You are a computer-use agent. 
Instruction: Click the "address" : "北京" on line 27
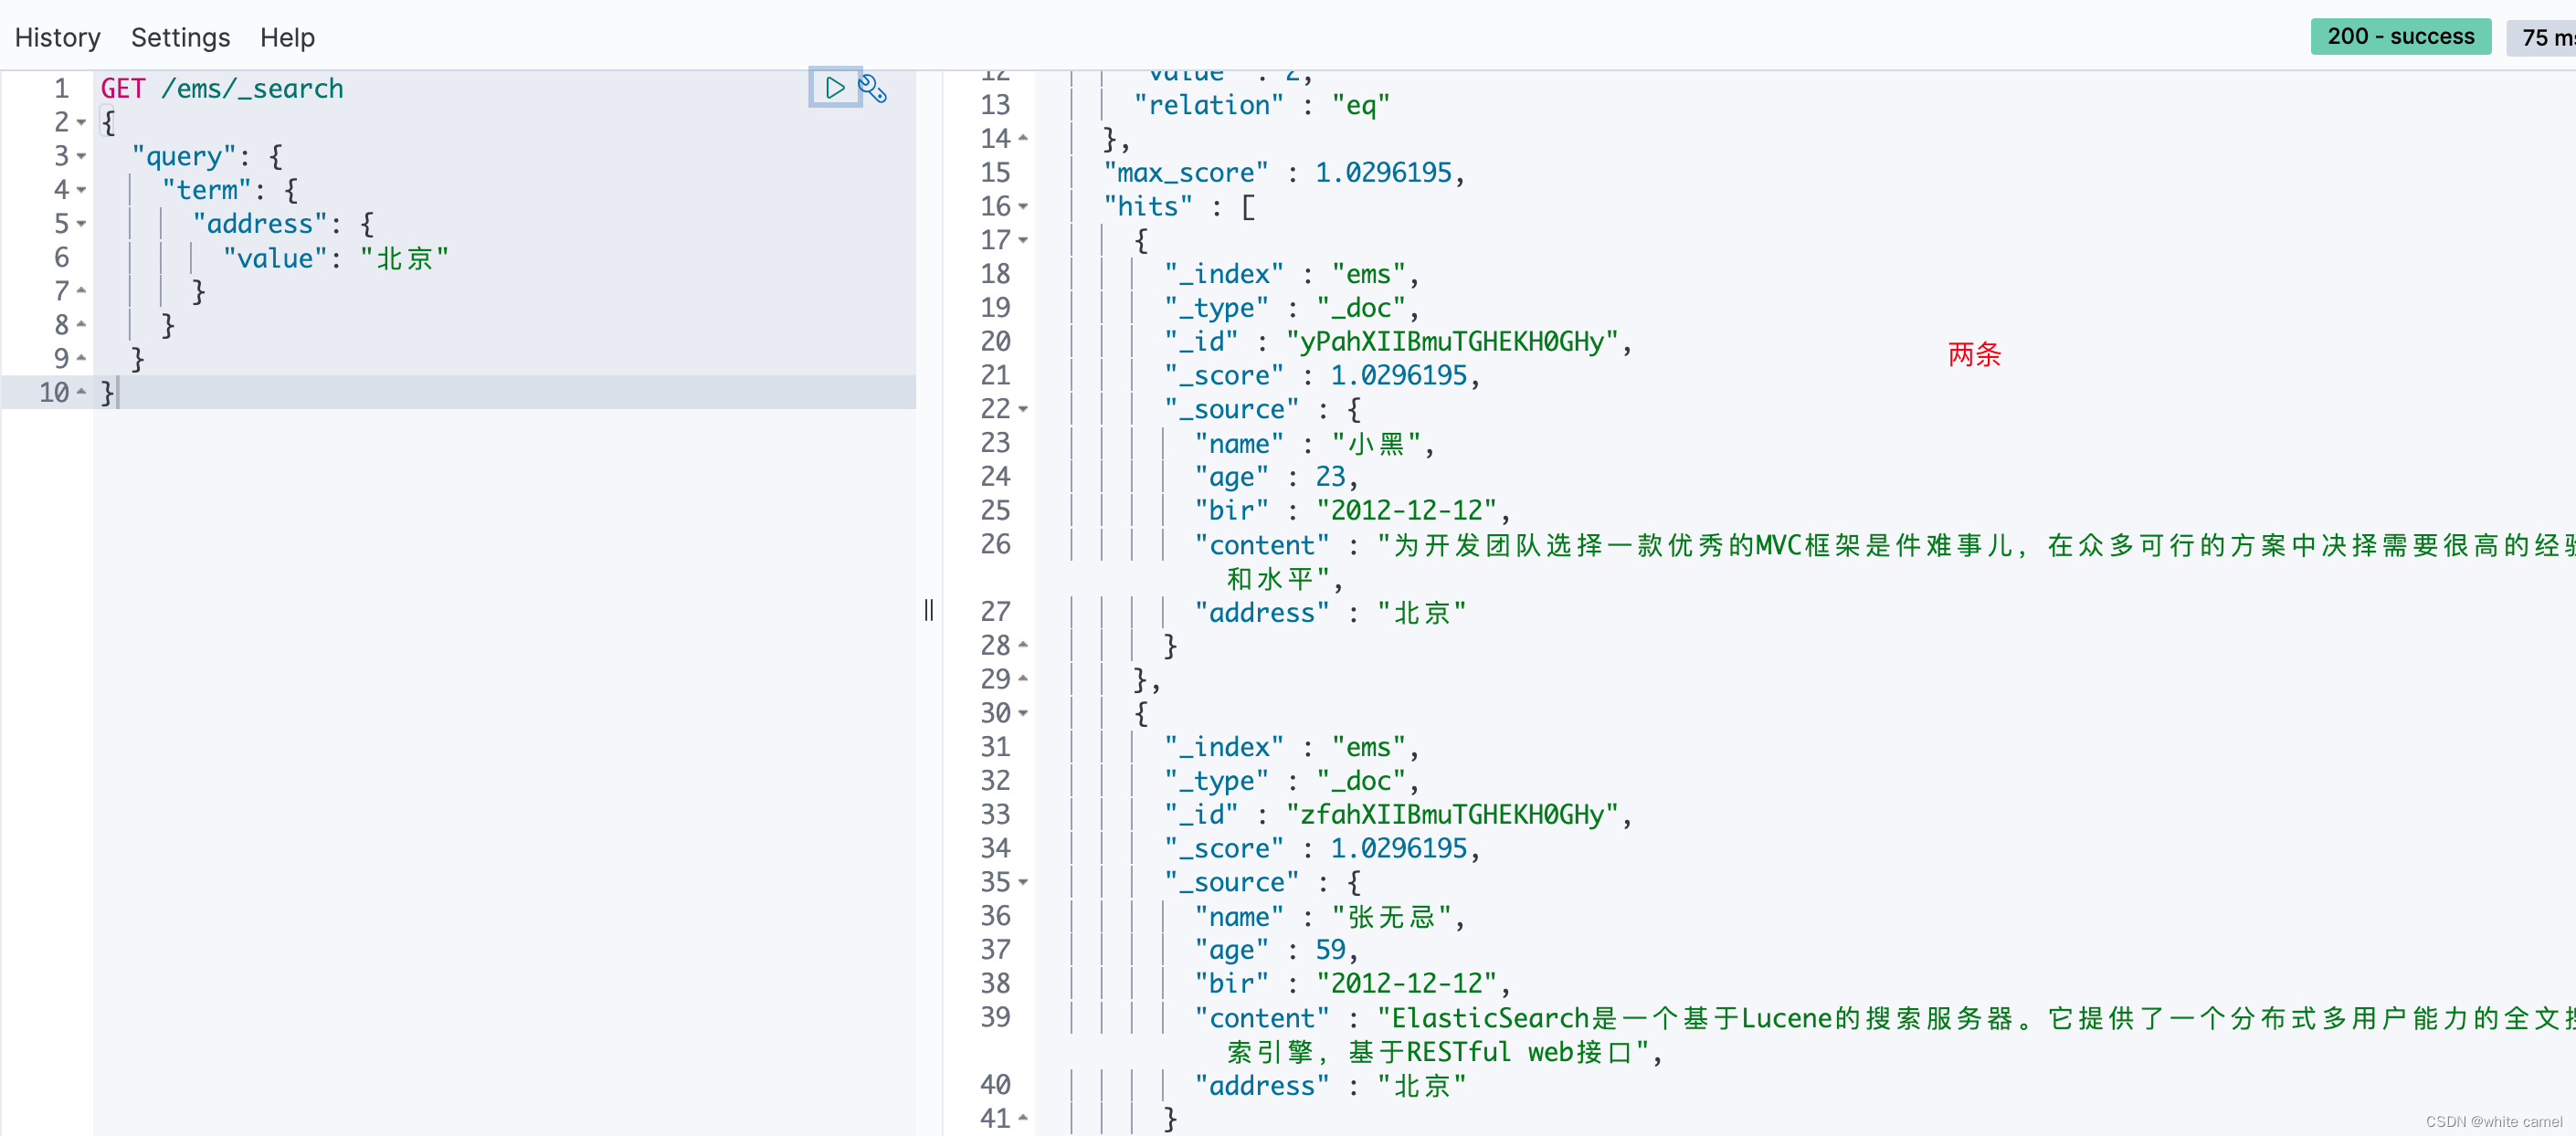point(1331,612)
